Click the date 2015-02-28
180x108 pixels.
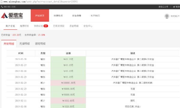[21, 59]
